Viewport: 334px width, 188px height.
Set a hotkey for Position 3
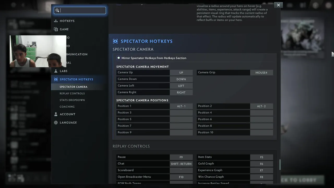point(181,113)
